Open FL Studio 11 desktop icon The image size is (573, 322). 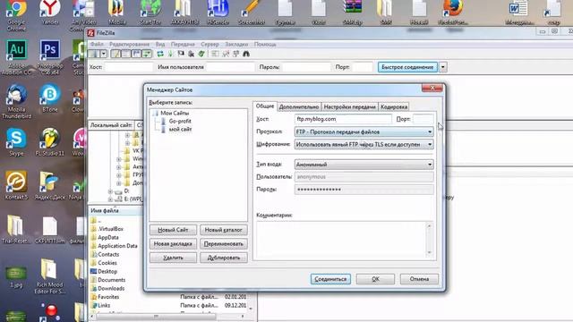50,142
